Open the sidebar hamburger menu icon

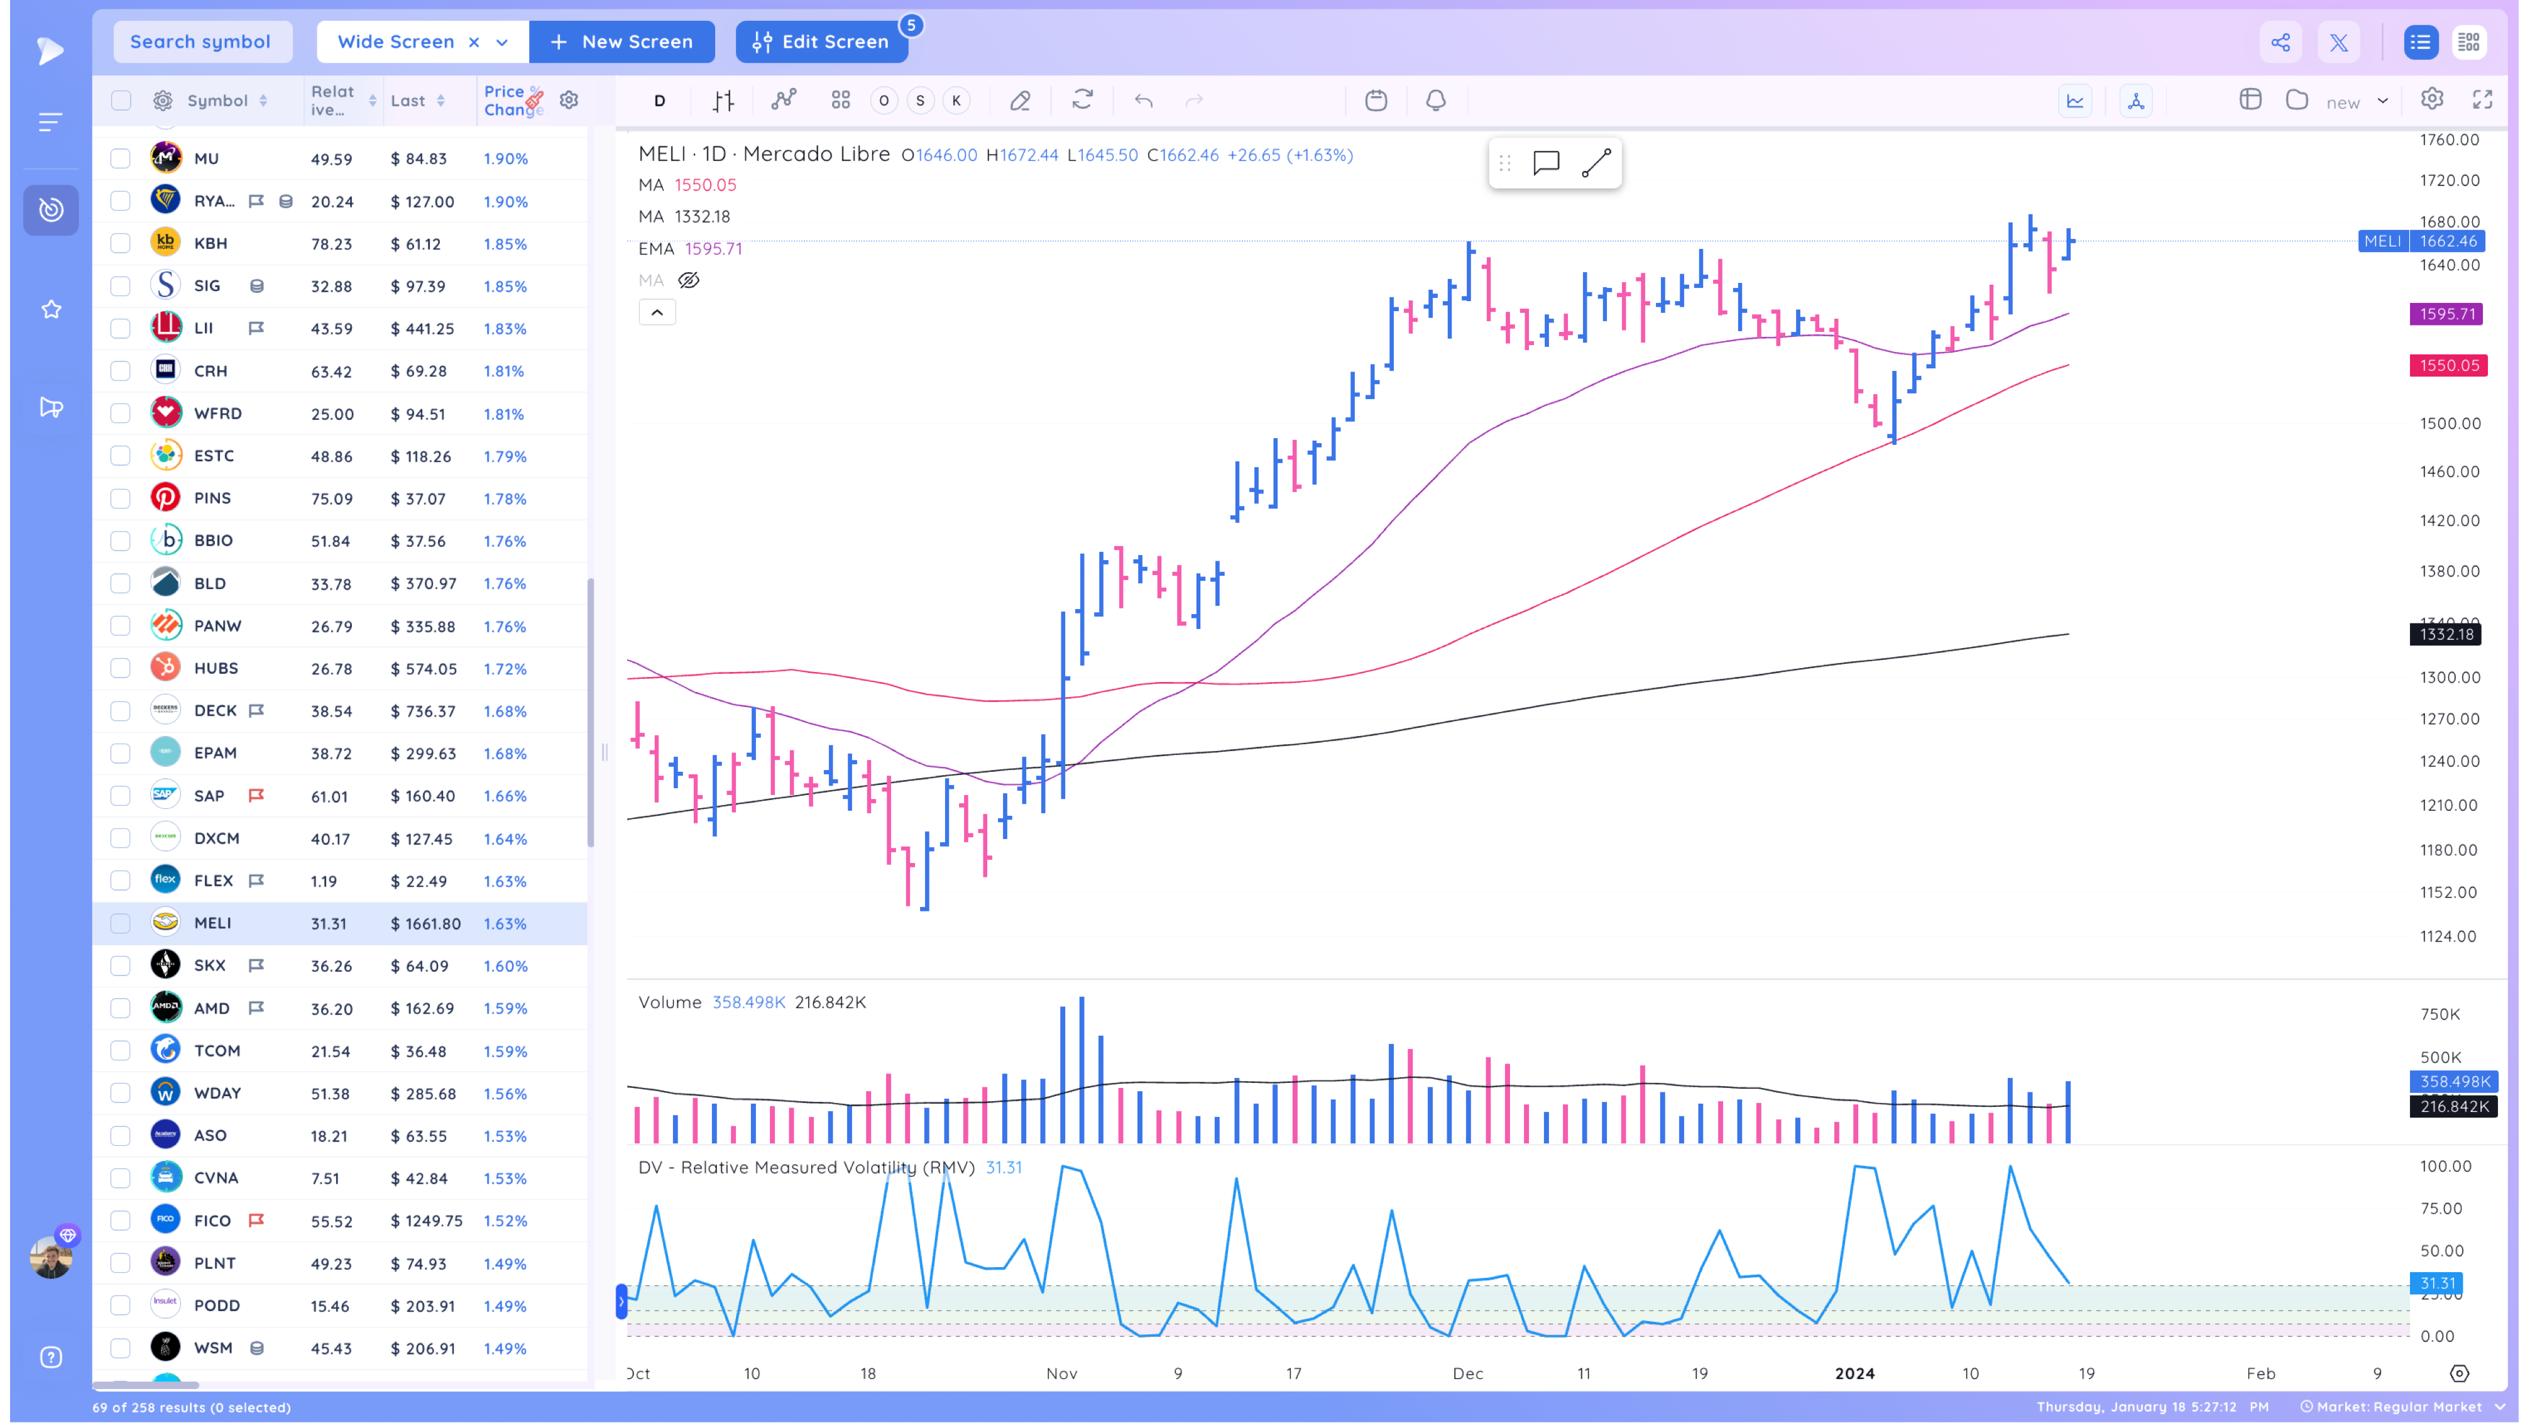pyautogui.click(x=50, y=122)
